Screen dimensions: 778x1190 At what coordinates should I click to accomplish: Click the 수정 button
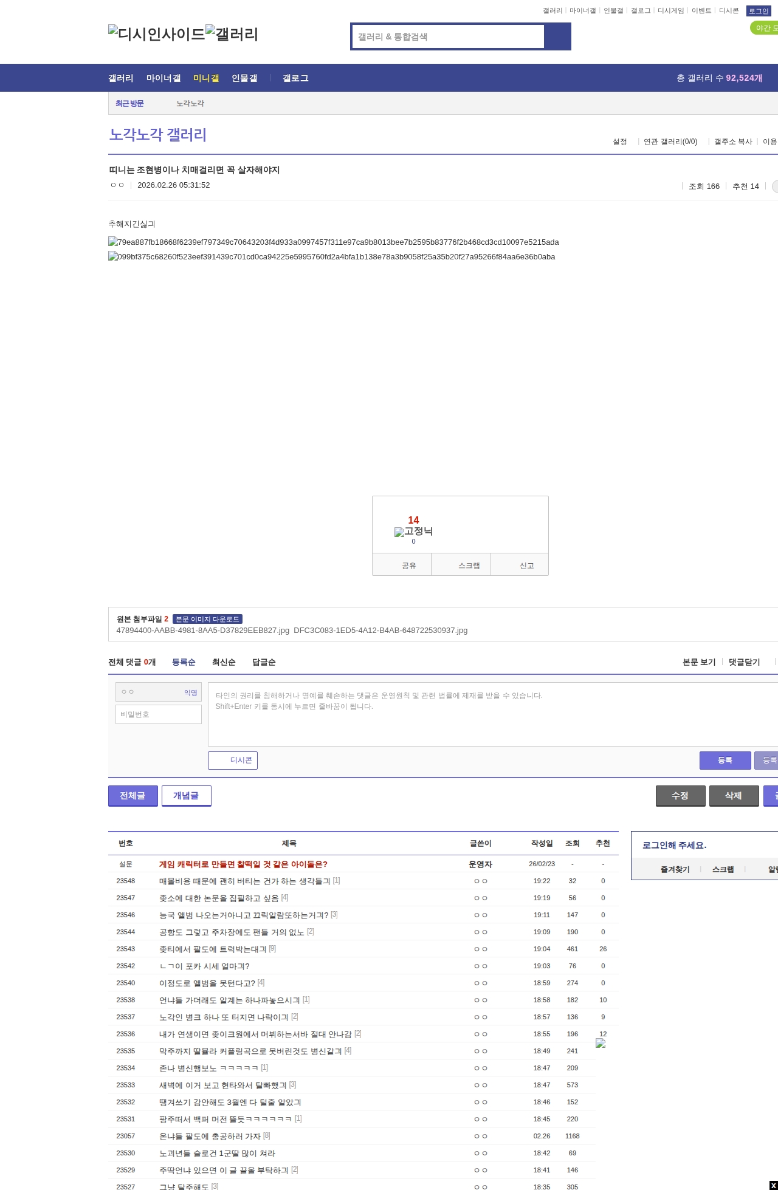coord(681,796)
